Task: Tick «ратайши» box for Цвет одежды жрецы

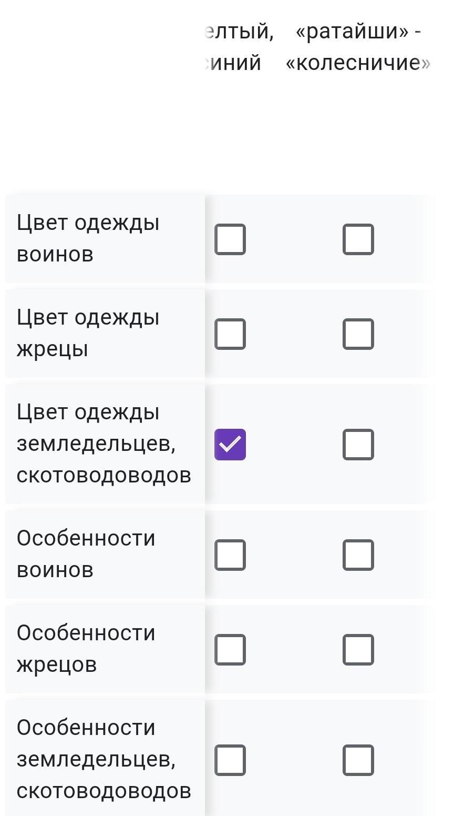Action: [x=358, y=334]
